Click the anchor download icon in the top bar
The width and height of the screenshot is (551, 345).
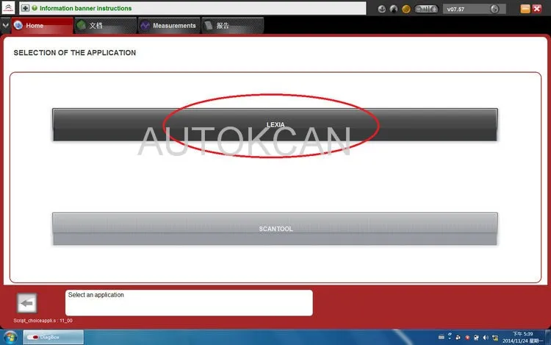[x=381, y=9]
